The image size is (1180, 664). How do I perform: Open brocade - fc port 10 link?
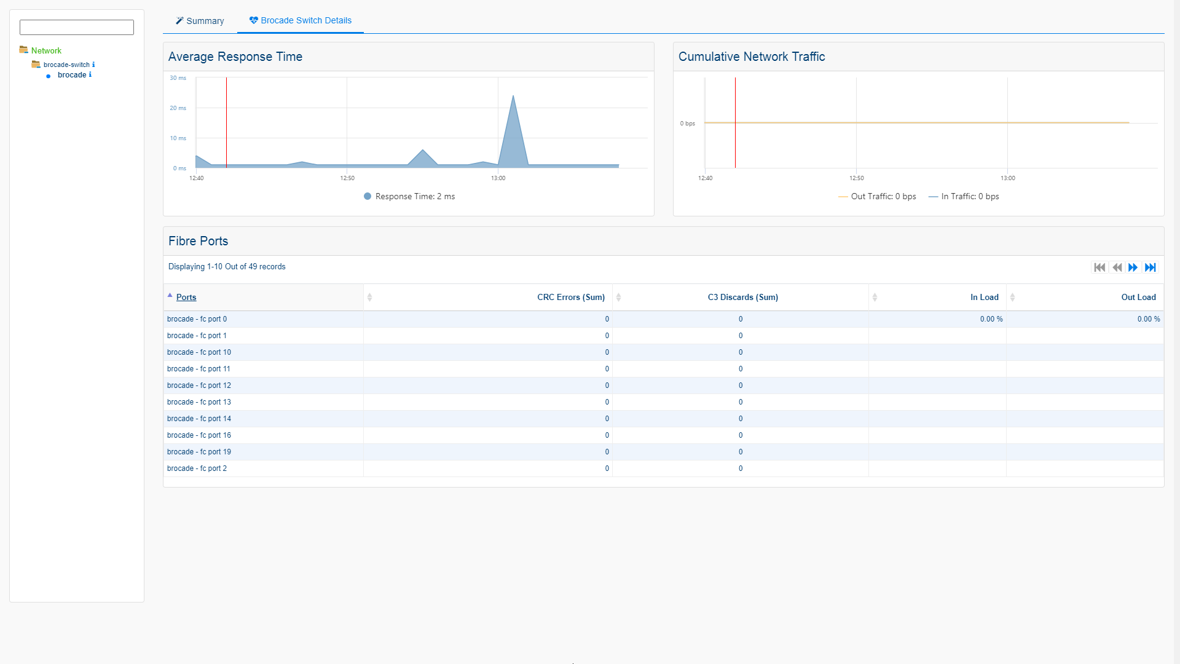point(199,352)
